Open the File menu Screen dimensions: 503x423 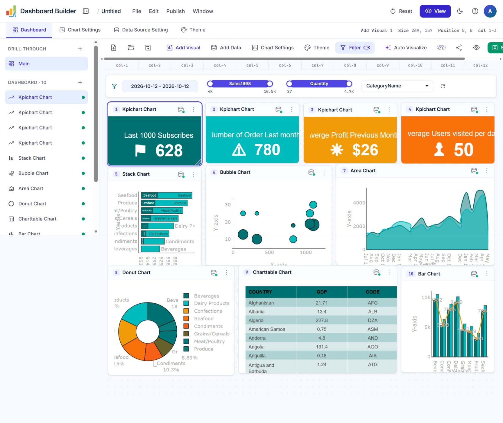pos(137,11)
